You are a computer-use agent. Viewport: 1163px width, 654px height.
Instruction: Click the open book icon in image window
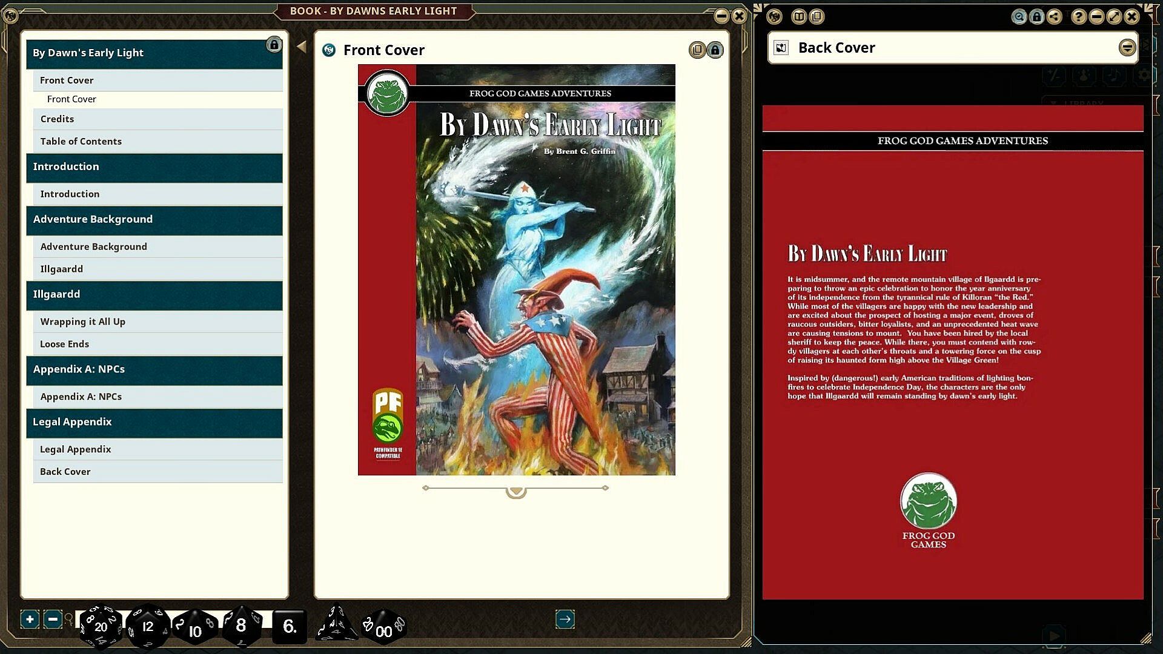click(799, 16)
